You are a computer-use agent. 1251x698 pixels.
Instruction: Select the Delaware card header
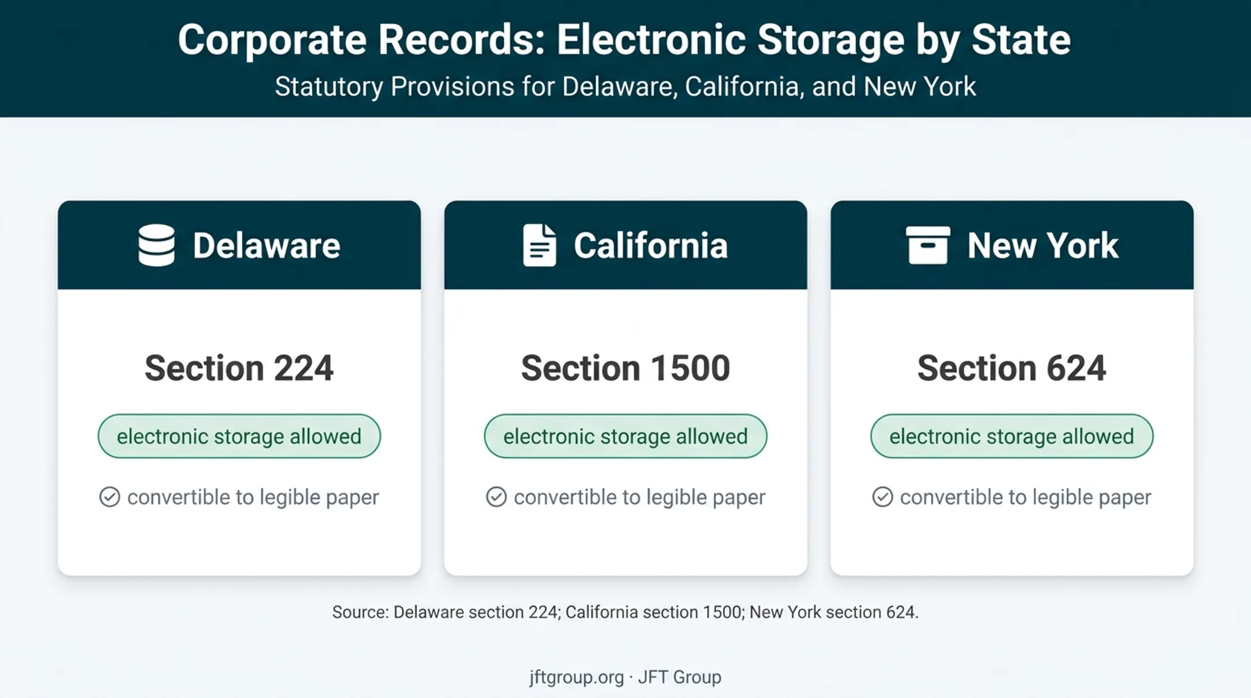click(239, 245)
